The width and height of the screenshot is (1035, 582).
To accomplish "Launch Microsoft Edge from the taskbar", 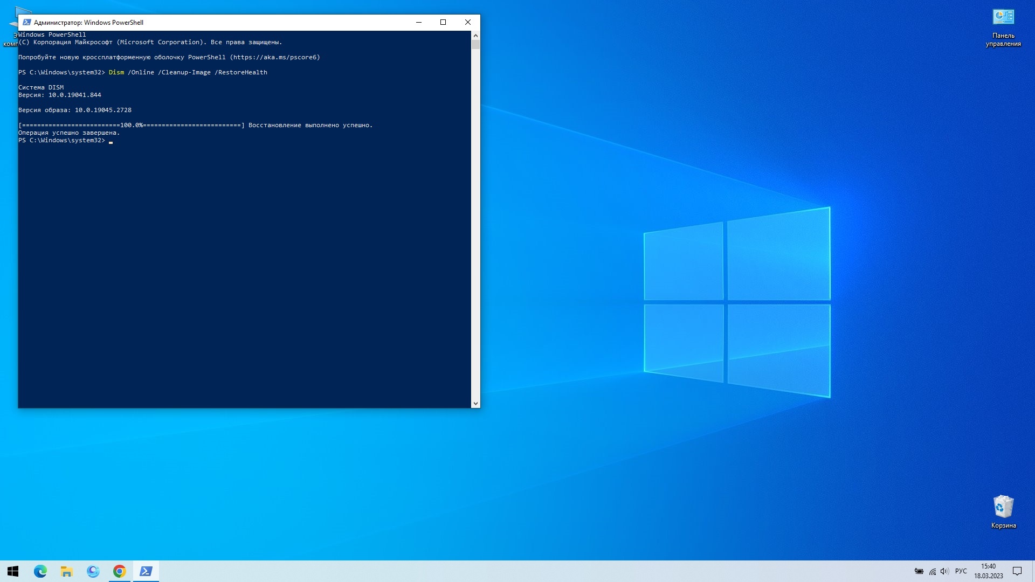I will pos(40,571).
